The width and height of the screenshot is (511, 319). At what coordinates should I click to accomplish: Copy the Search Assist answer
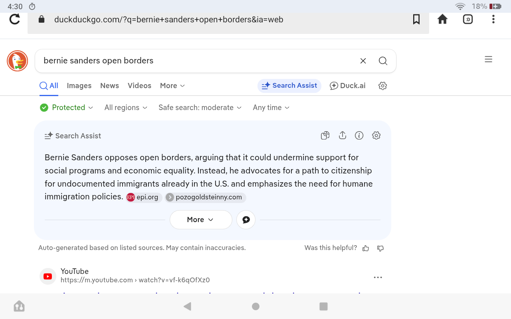(325, 136)
